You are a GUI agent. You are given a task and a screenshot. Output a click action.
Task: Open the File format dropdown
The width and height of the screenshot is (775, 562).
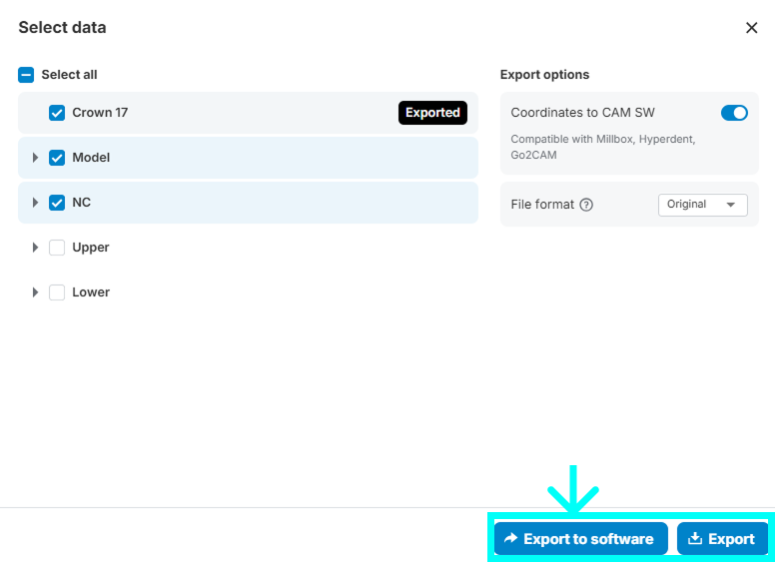point(702,205)
